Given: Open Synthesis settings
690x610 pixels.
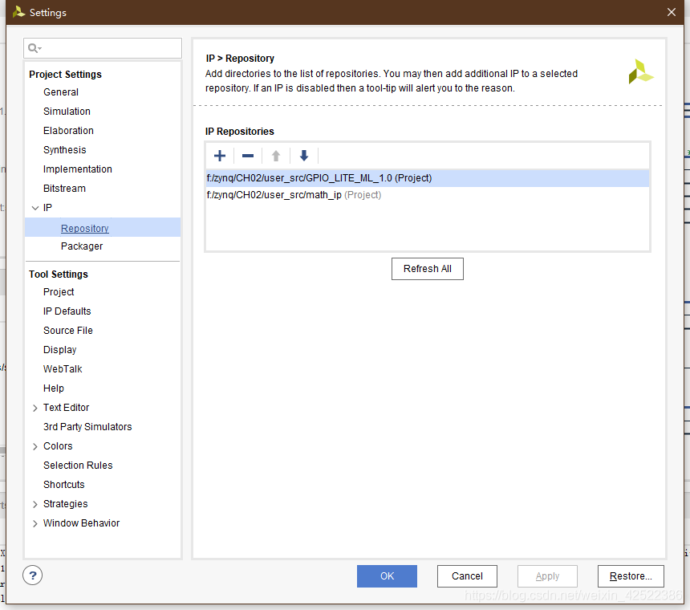Looking at the screenshot, I should [x=65, y=150].
